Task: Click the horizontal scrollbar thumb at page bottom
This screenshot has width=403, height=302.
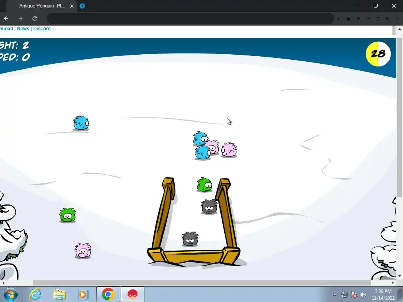Action: pyautogui.click(x=201, y=283)
